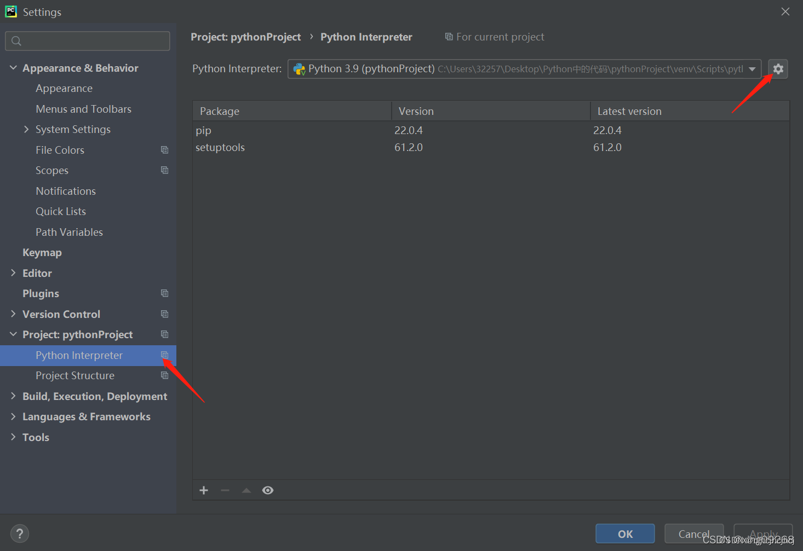Click the plus icon to install package
The image size is (803, 551).
click(204, 490)
